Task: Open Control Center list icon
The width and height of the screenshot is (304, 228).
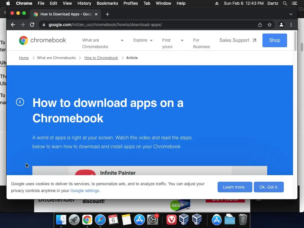Action: 294,3
